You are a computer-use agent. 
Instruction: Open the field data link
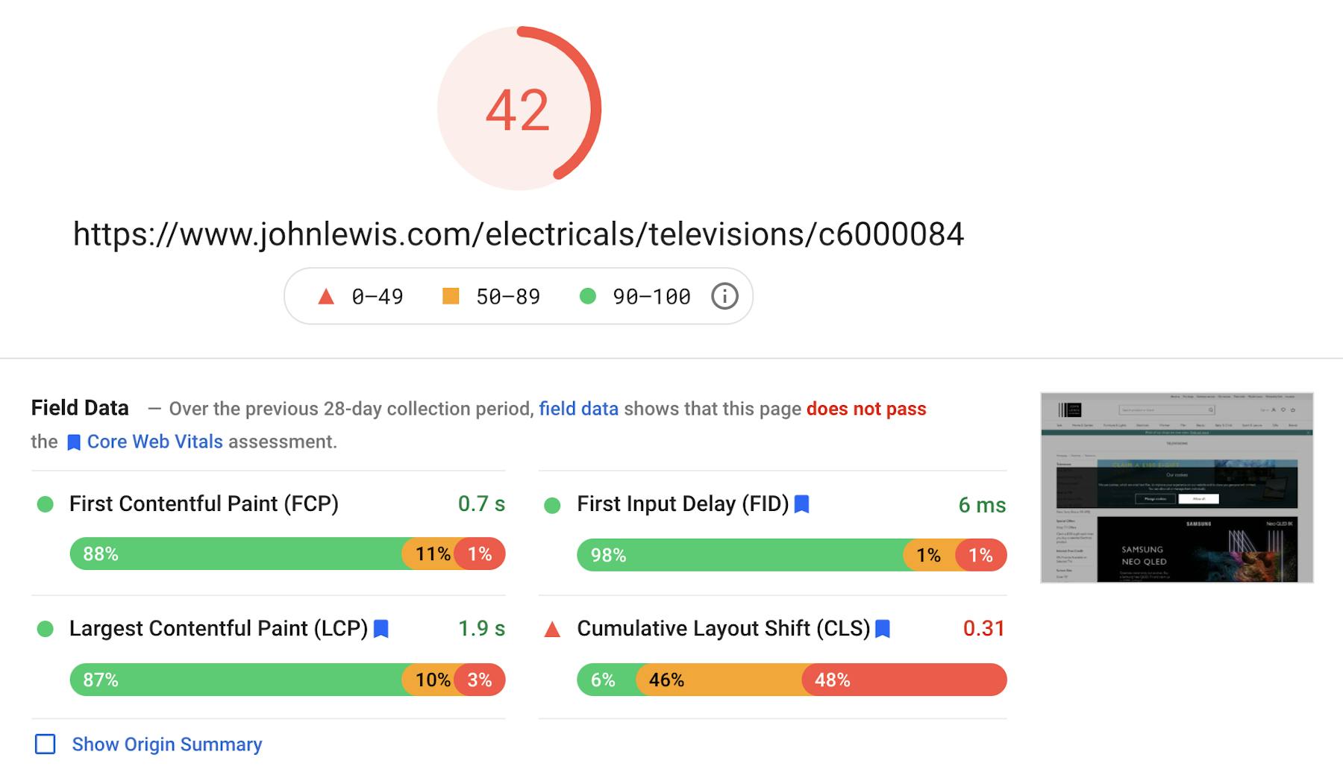[x=578, y=409]
